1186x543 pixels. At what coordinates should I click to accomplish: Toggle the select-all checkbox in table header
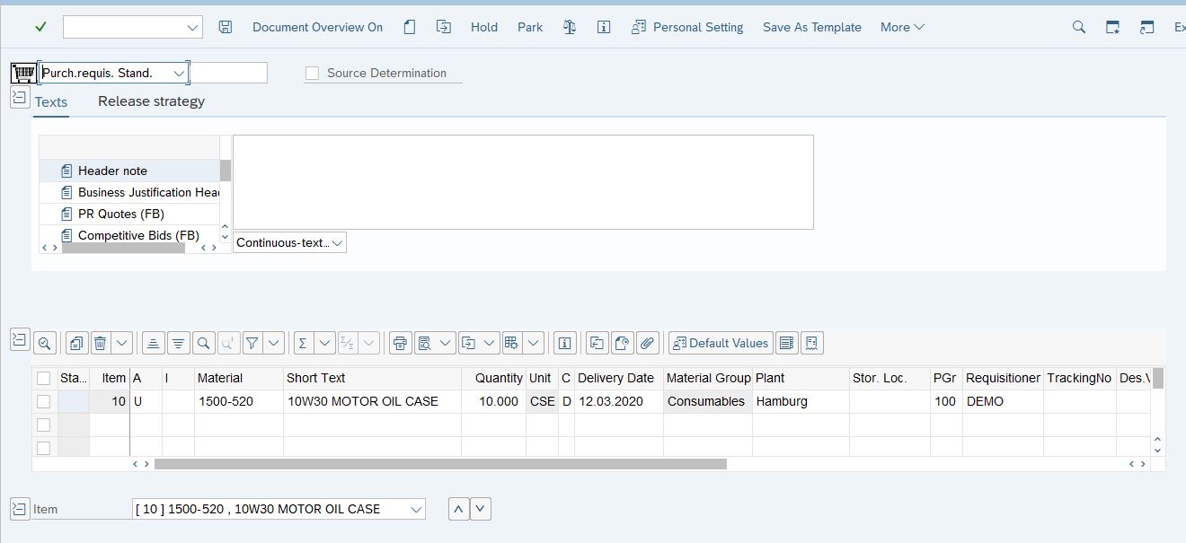pyautogui.click(x=43, y=378)
